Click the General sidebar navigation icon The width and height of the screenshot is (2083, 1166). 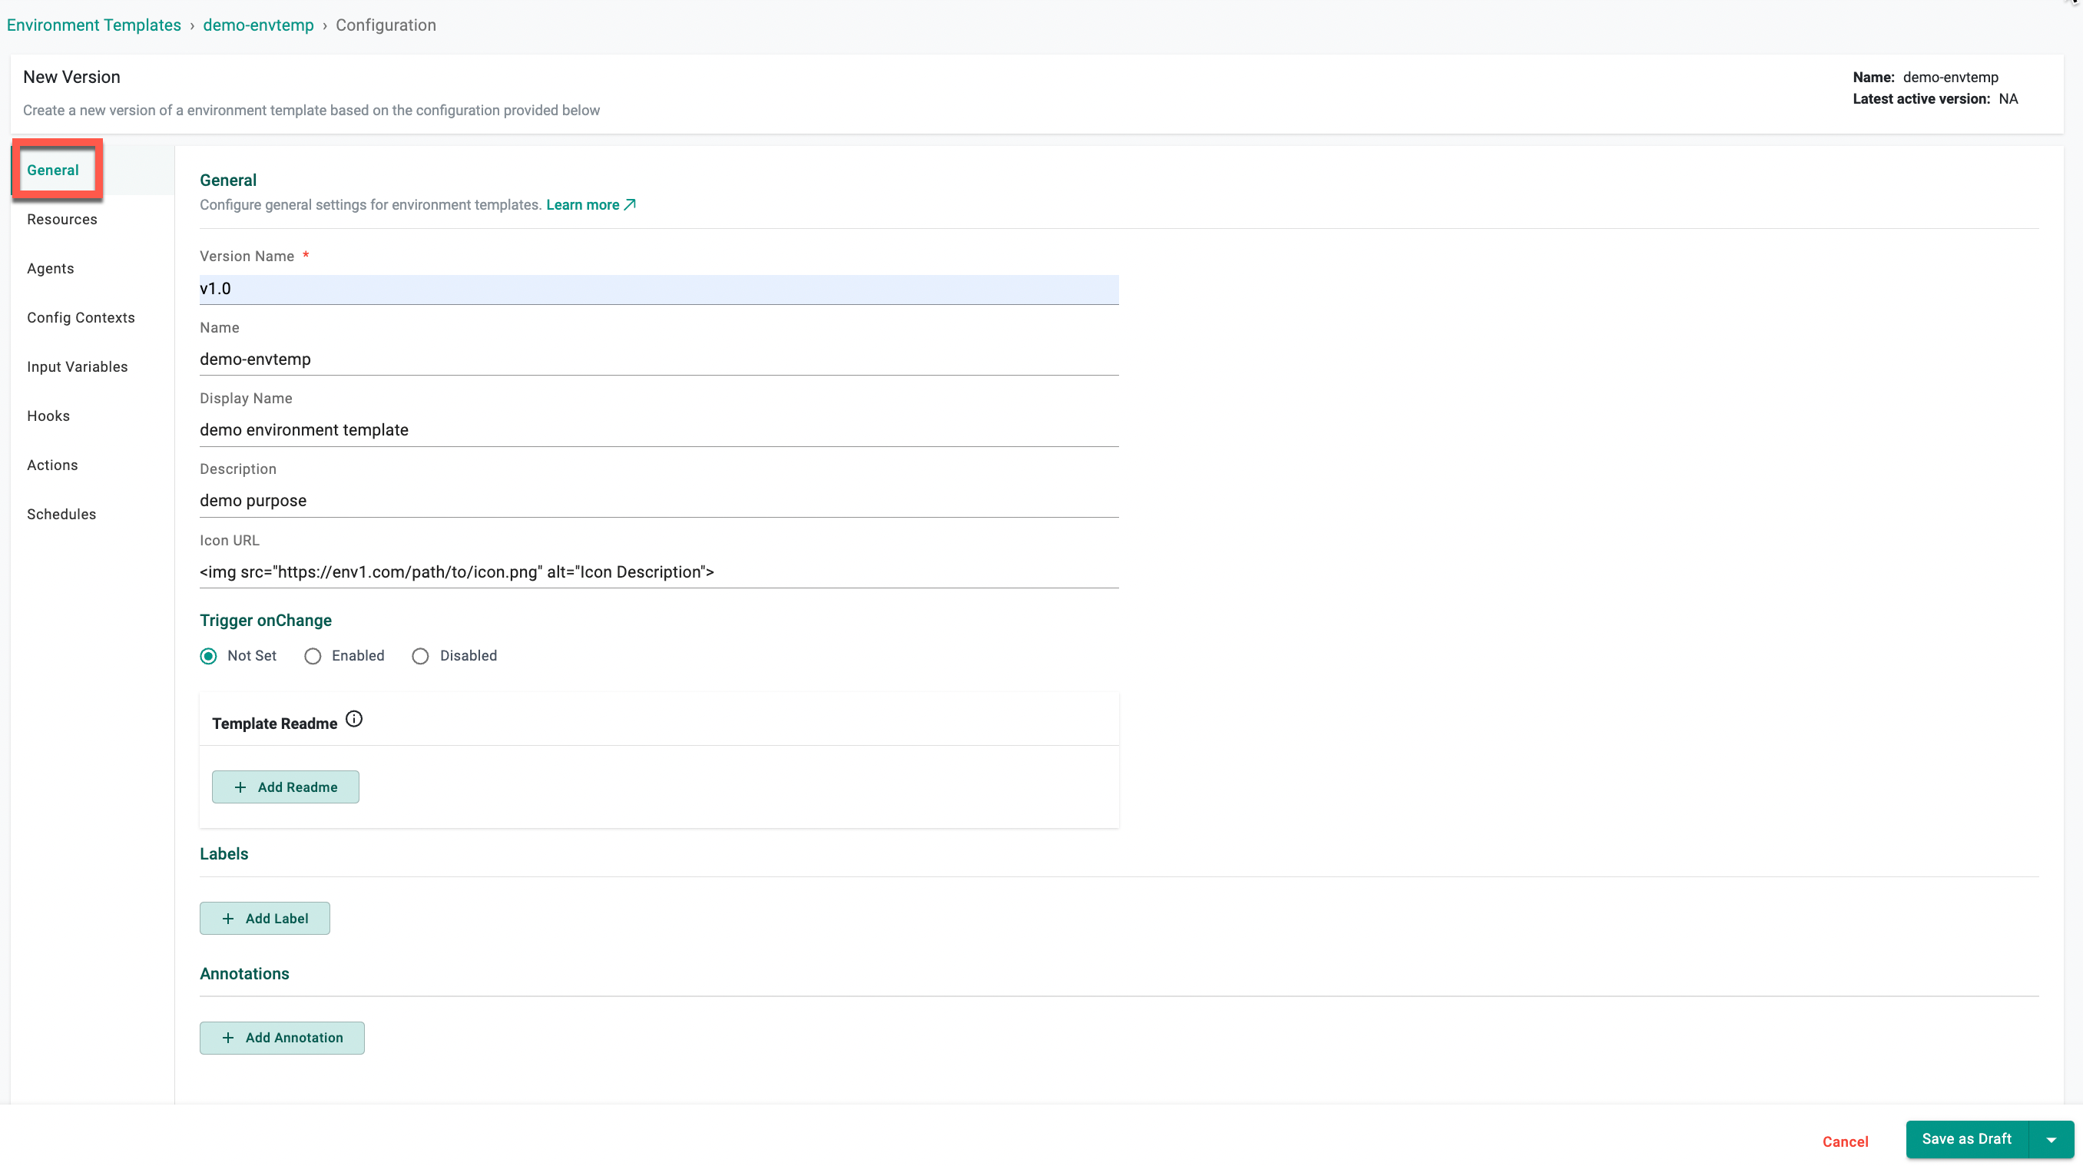(x=53, y=169)
